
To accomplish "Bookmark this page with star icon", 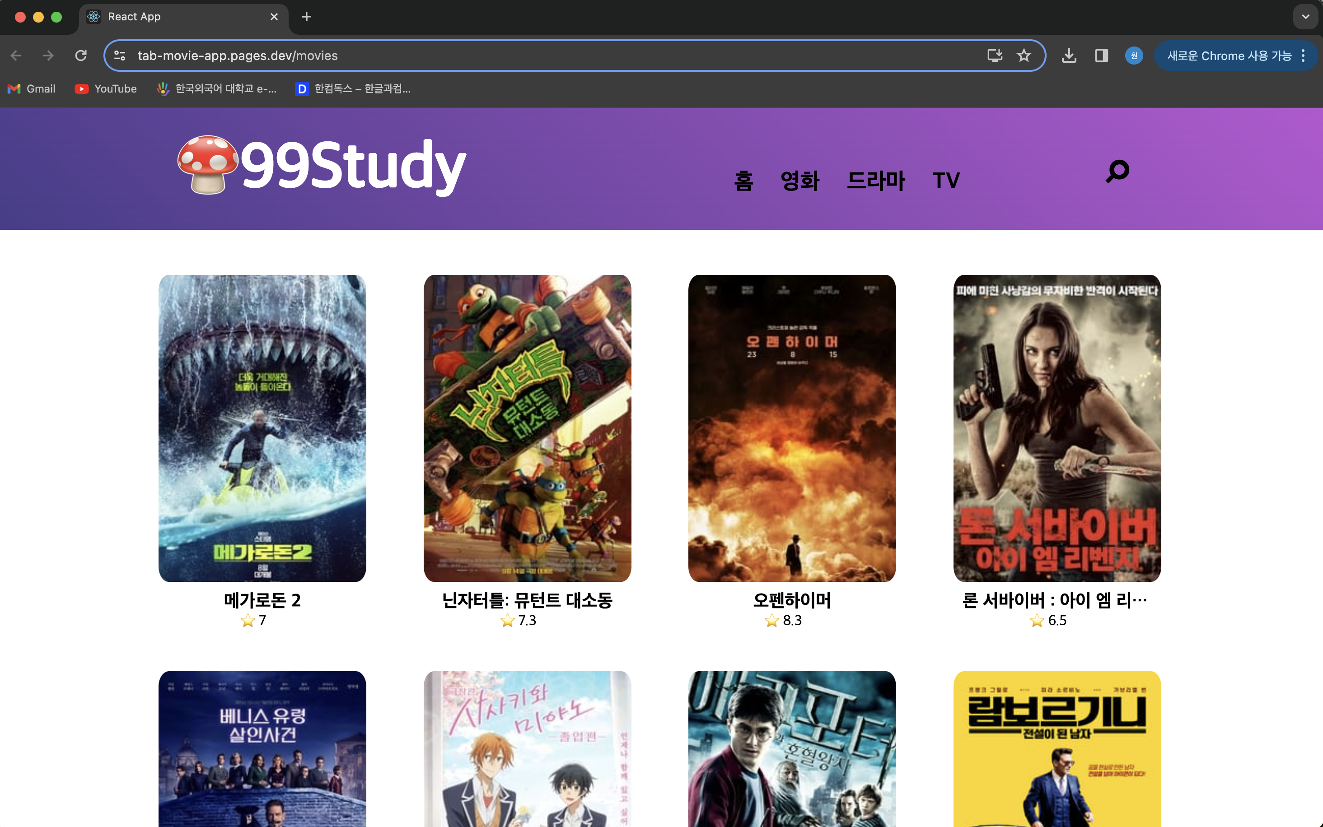I will [1024, 55].
